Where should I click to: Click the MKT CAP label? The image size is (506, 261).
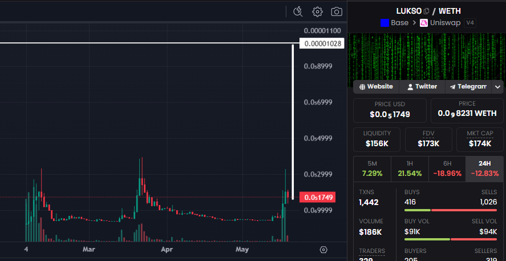point(480,133)
